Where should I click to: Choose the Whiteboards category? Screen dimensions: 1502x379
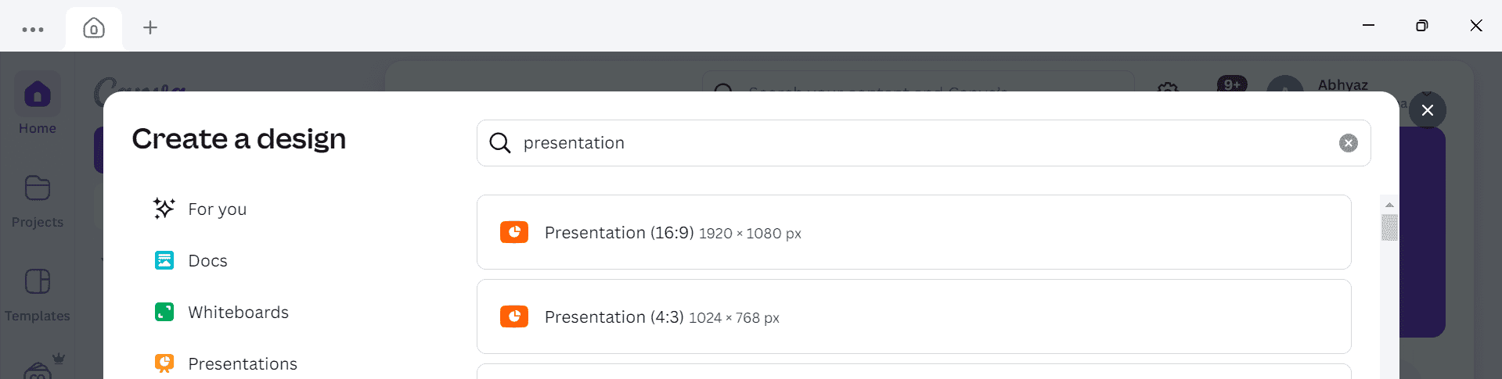click(238, 313)
